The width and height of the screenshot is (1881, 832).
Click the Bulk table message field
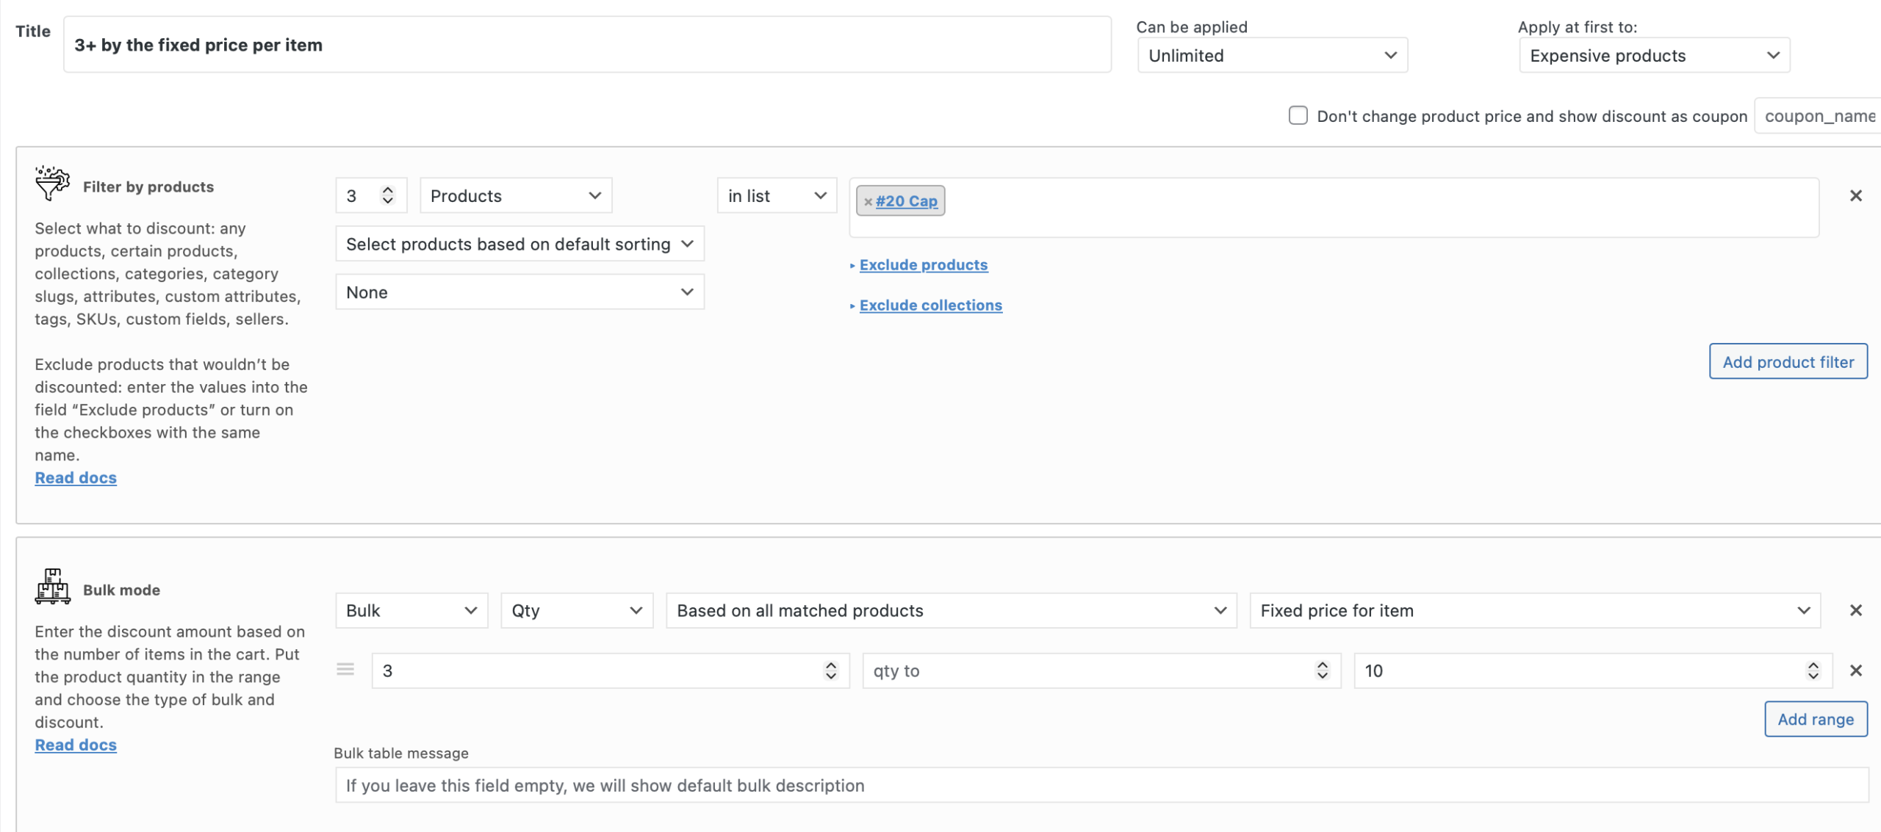[1101, 785]
